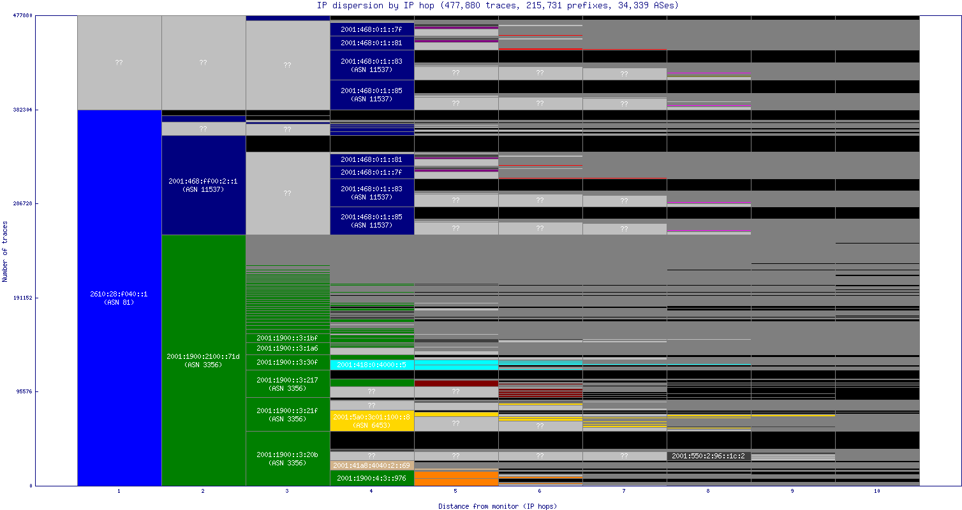Click the x-axis tick label 4
This screenshot has width=962, height=510.
[x=372, y=492]
